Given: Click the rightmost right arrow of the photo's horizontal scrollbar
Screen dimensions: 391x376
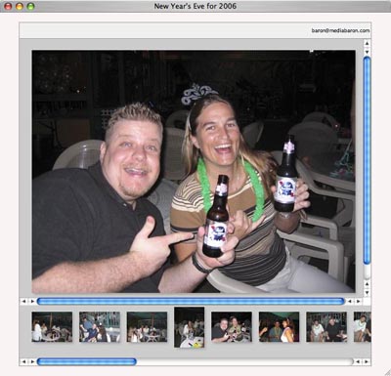Looking at the screenshot, I should pos(358,302).
